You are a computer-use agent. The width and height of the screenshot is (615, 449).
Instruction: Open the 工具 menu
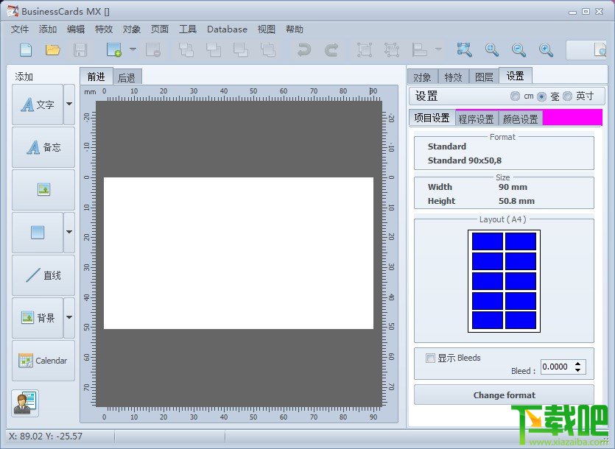(188, 29)
